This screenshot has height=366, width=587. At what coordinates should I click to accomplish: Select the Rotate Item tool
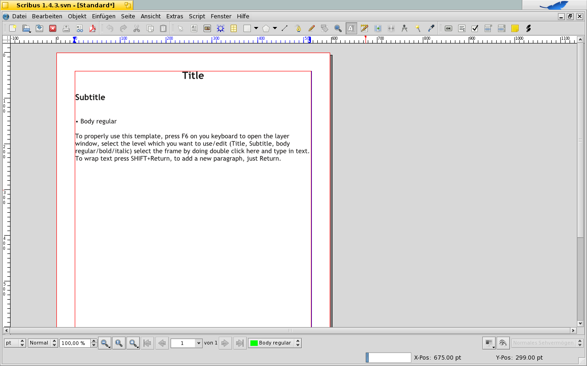click(325, 28)
